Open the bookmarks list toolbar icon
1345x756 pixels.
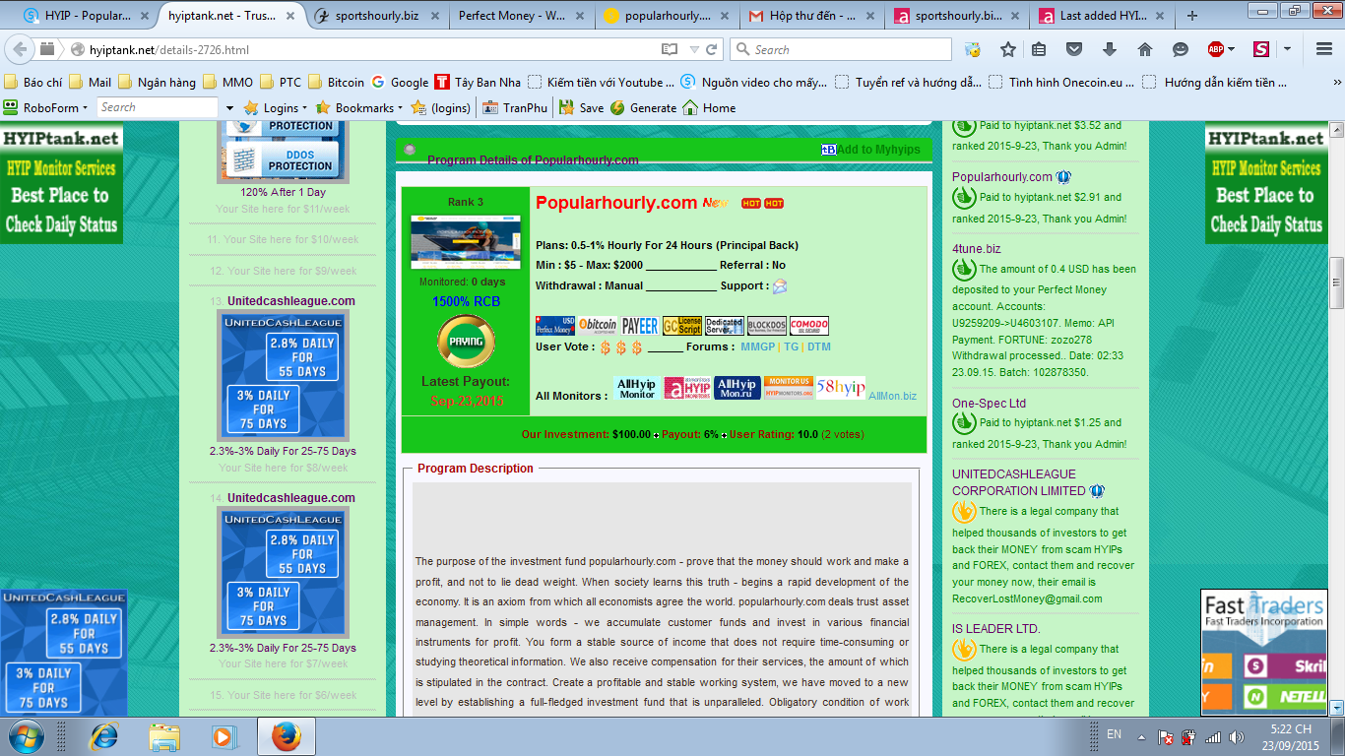pyautogui.click(x=1040, y=49)
